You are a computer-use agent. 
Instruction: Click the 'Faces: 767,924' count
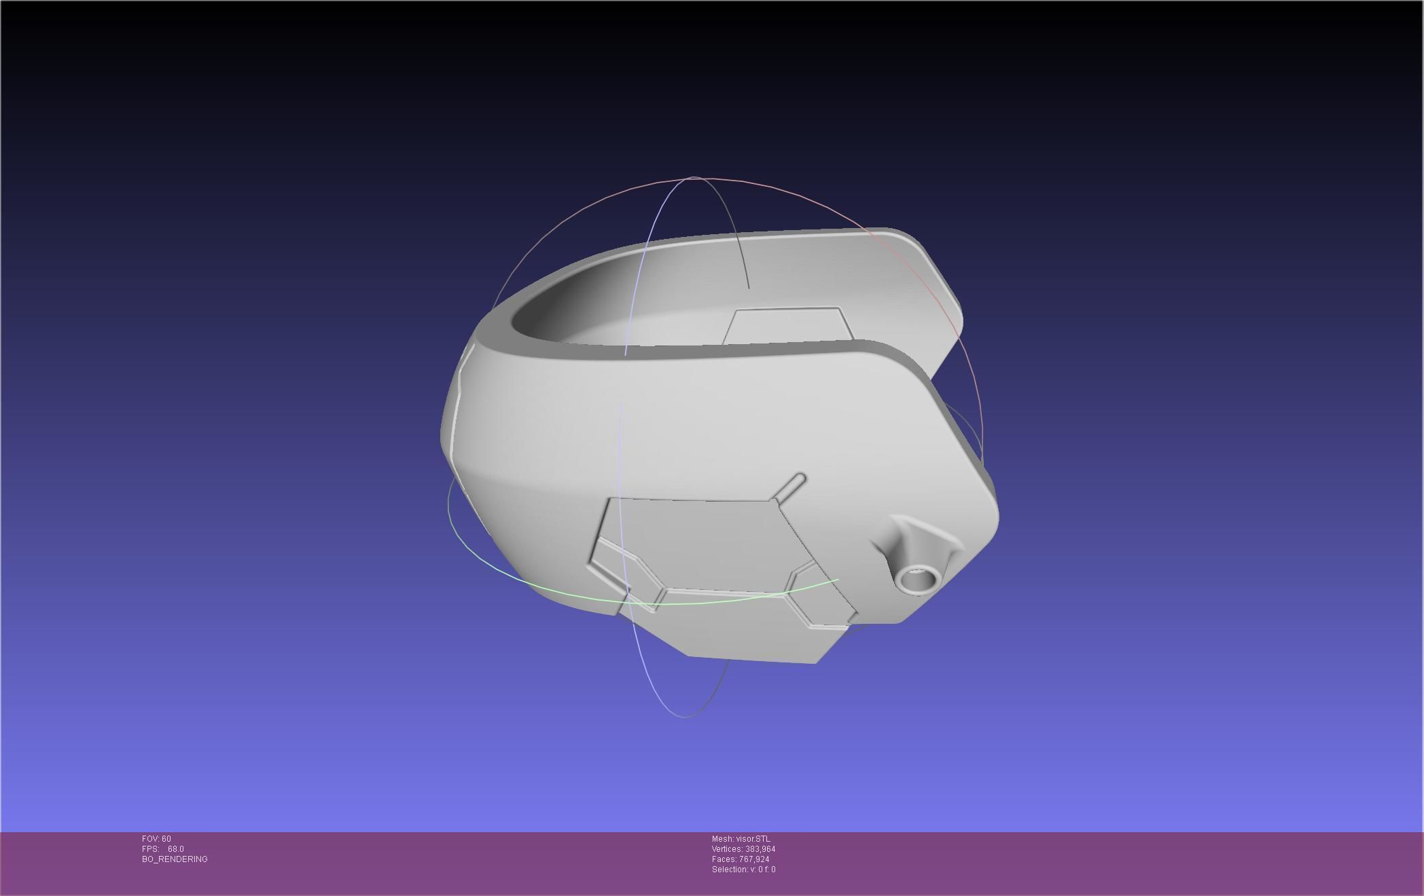(741, 859)
